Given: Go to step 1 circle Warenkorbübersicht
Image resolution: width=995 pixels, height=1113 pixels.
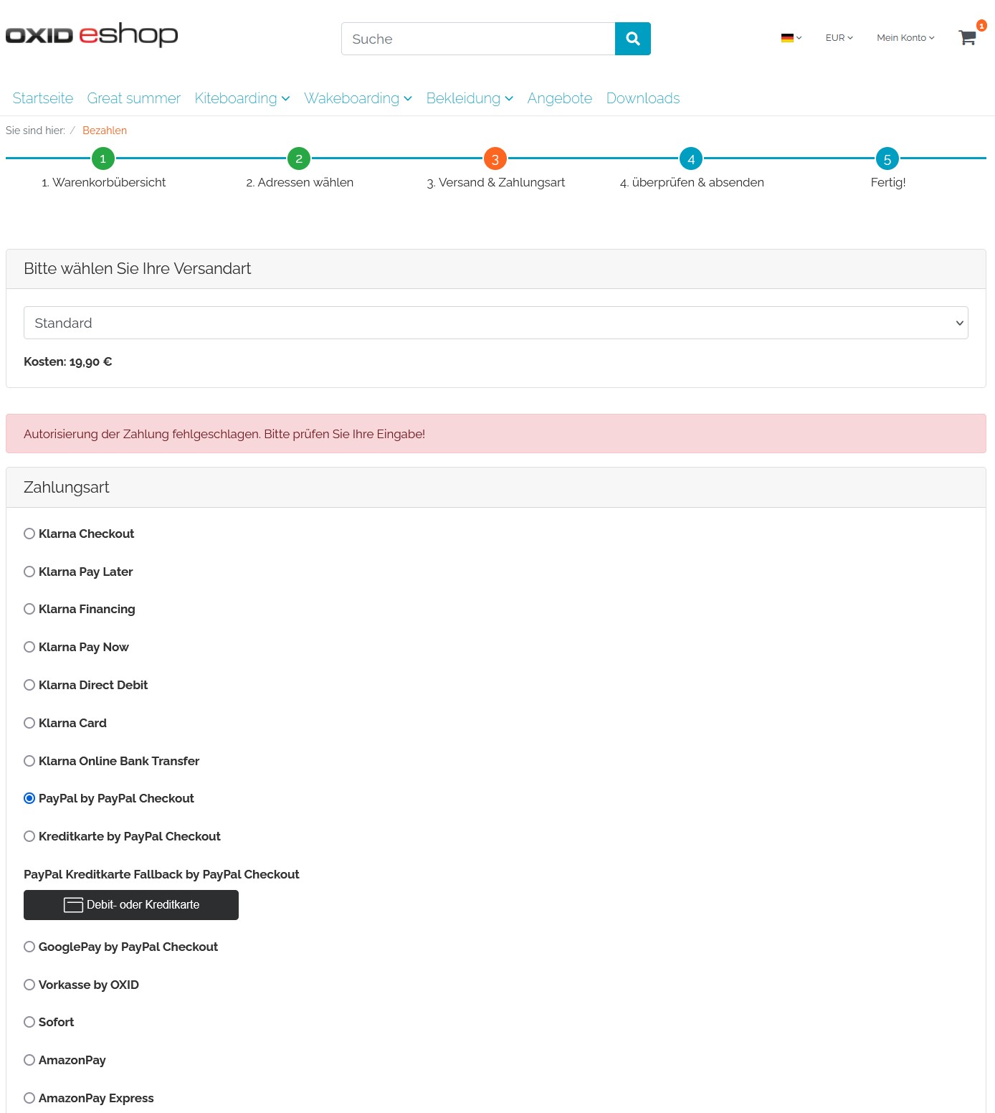Looking at the screenshot, I should coord(103,158).
